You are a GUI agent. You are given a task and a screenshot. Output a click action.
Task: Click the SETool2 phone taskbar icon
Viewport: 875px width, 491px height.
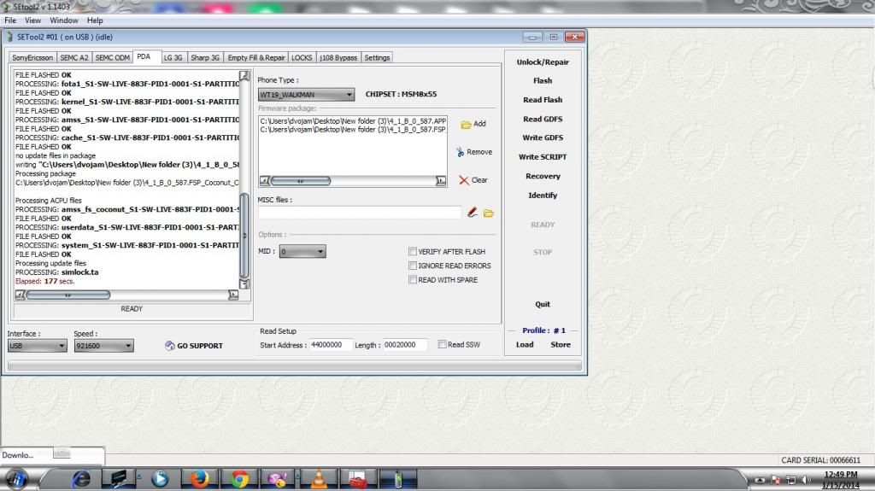398,479
